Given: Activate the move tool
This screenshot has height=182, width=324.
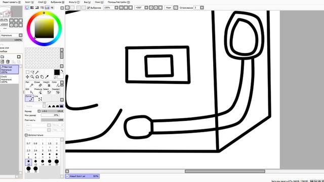Looking at the screenshot, I should point(27,77).
